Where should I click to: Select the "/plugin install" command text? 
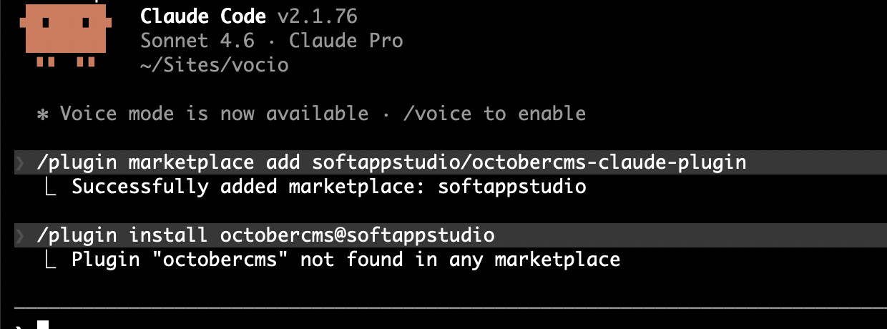click(x=122, y=235)
